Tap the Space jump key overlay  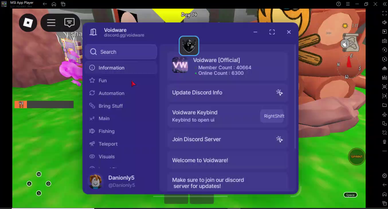coord(350,195)
